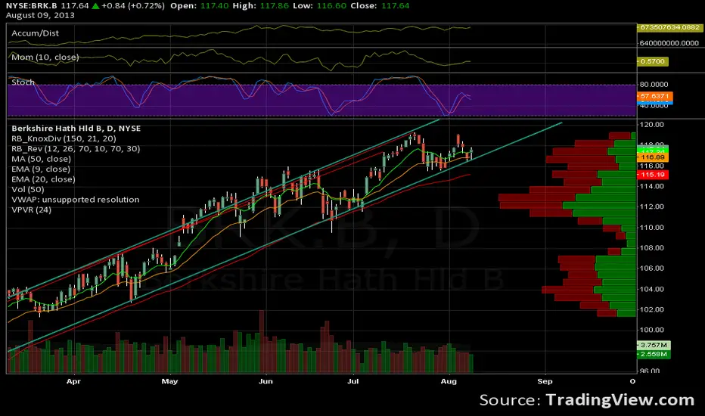This screenshot has height=416, width=705.
Task: Click the Jun label on time axis
Action: (x=266, y=381)
